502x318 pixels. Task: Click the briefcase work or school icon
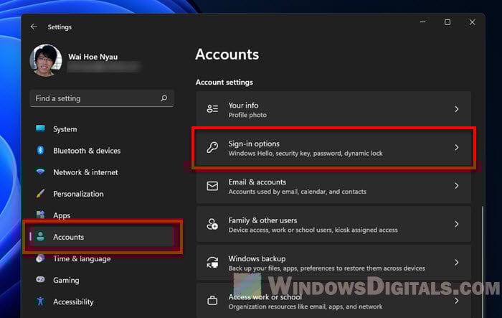(x=212, y=301)
